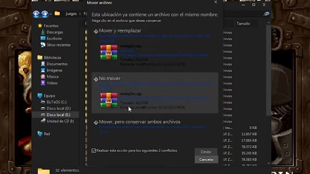Click the Equipo computer icon
This screenshot has width=310, height=174.
40,96
